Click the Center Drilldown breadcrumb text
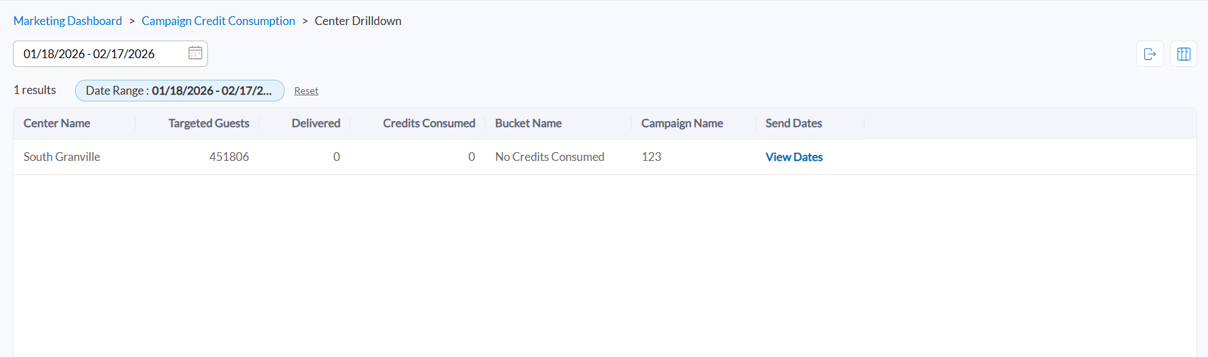The image size is (1208, 357). [x=358, y=21]
